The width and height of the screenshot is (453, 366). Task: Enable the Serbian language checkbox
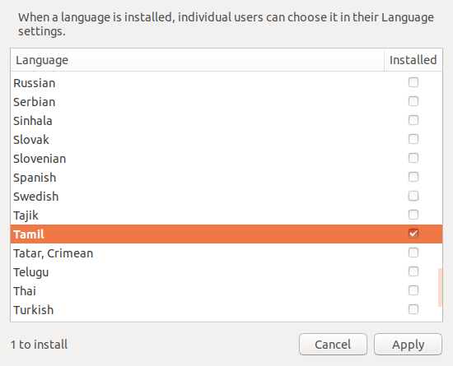click(413, 101)
